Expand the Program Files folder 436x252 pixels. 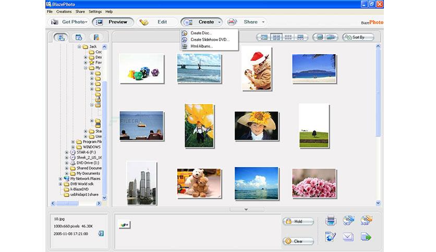73,142
